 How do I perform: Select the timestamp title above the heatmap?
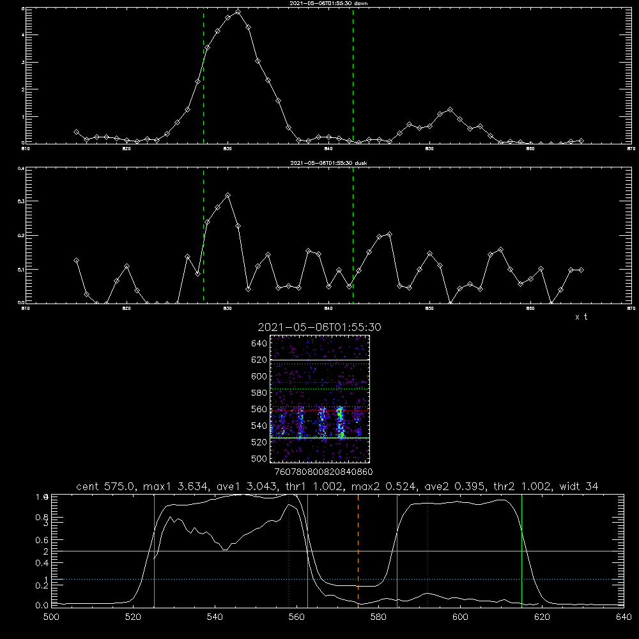coord(319,327)
